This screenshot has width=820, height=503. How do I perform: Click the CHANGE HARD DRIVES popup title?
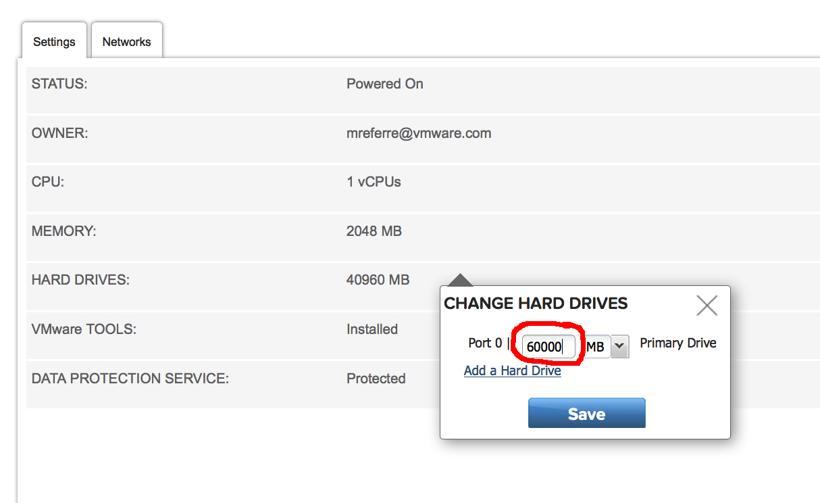(x=536, y=304)
